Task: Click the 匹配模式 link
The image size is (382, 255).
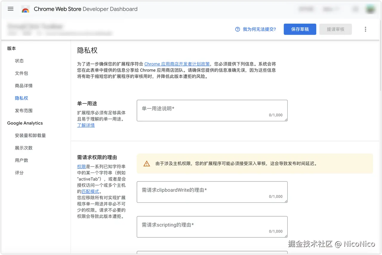Action: coord(90,191)
